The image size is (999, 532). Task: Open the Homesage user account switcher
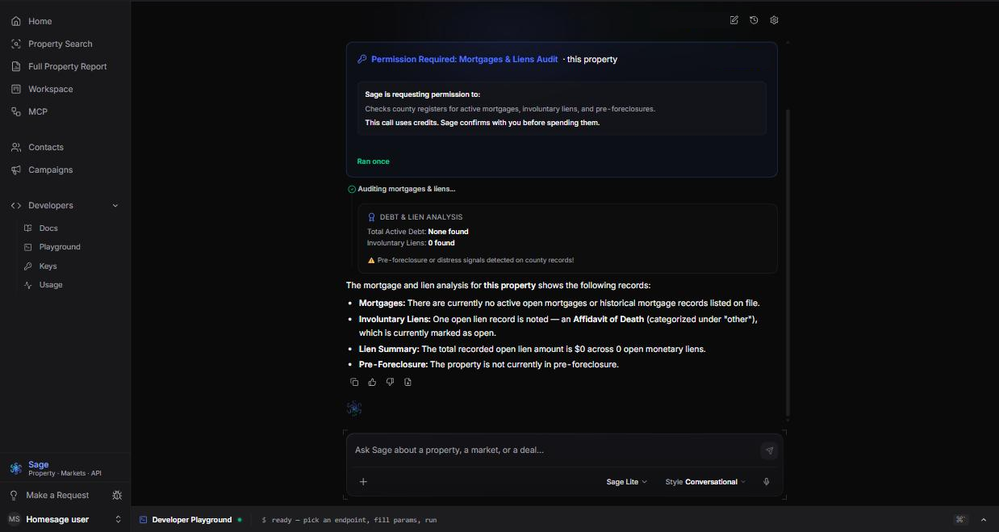pos(65,519)
